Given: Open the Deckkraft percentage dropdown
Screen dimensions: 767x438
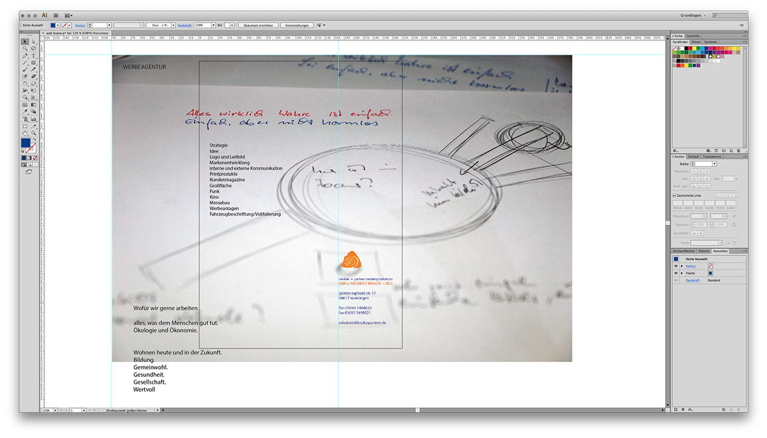Looking at the screenshot, I should point(213,25).
